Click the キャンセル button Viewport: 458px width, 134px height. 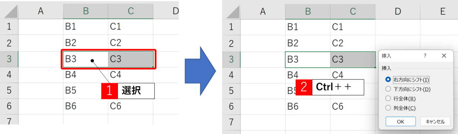(435, 121)
